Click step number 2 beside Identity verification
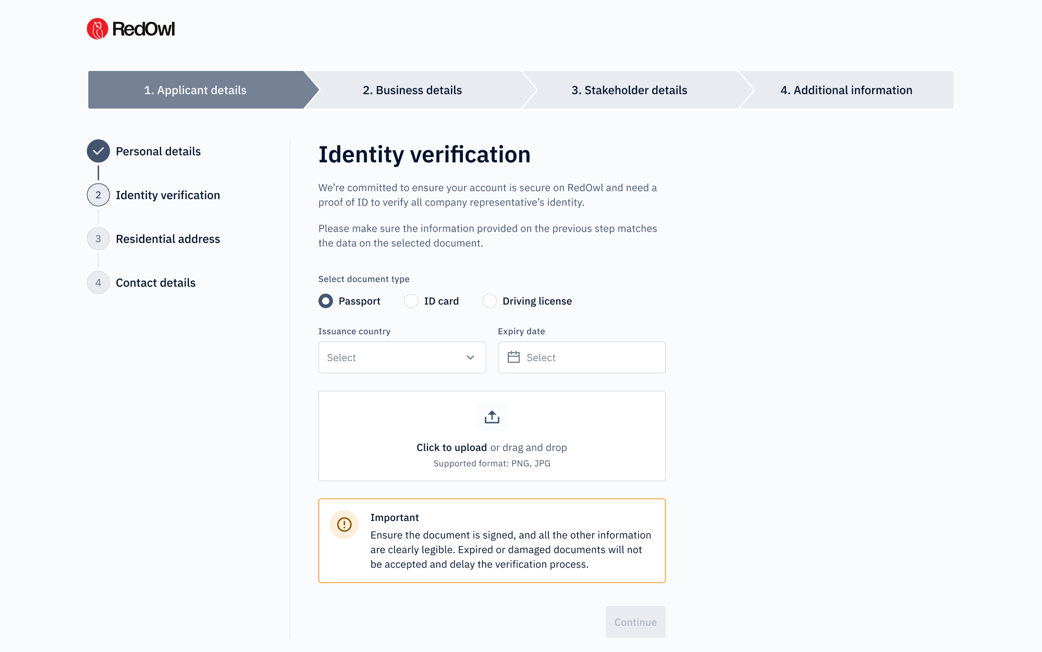 coord(98,195)
